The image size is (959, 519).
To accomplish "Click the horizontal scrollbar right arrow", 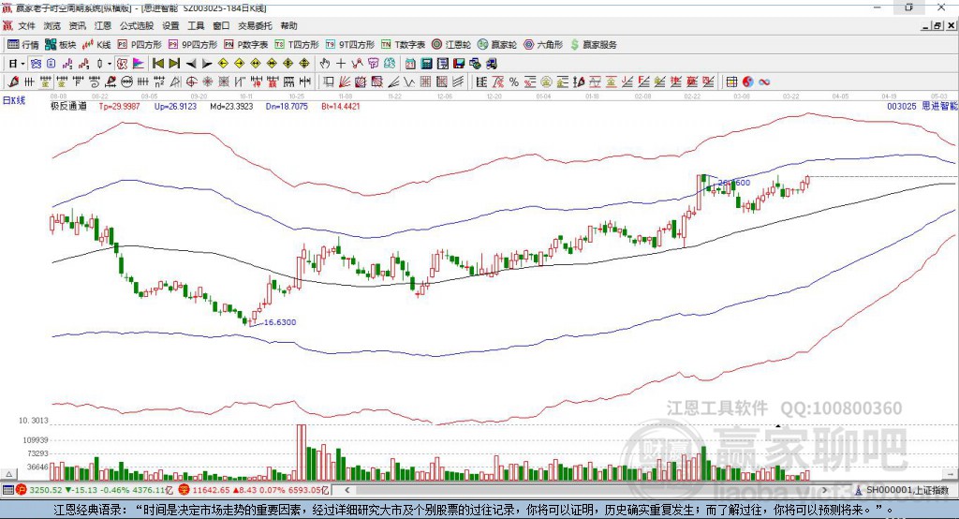I will click(x=824, y=490).
